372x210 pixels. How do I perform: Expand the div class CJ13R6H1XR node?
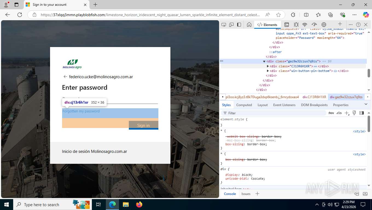[268, 66]
